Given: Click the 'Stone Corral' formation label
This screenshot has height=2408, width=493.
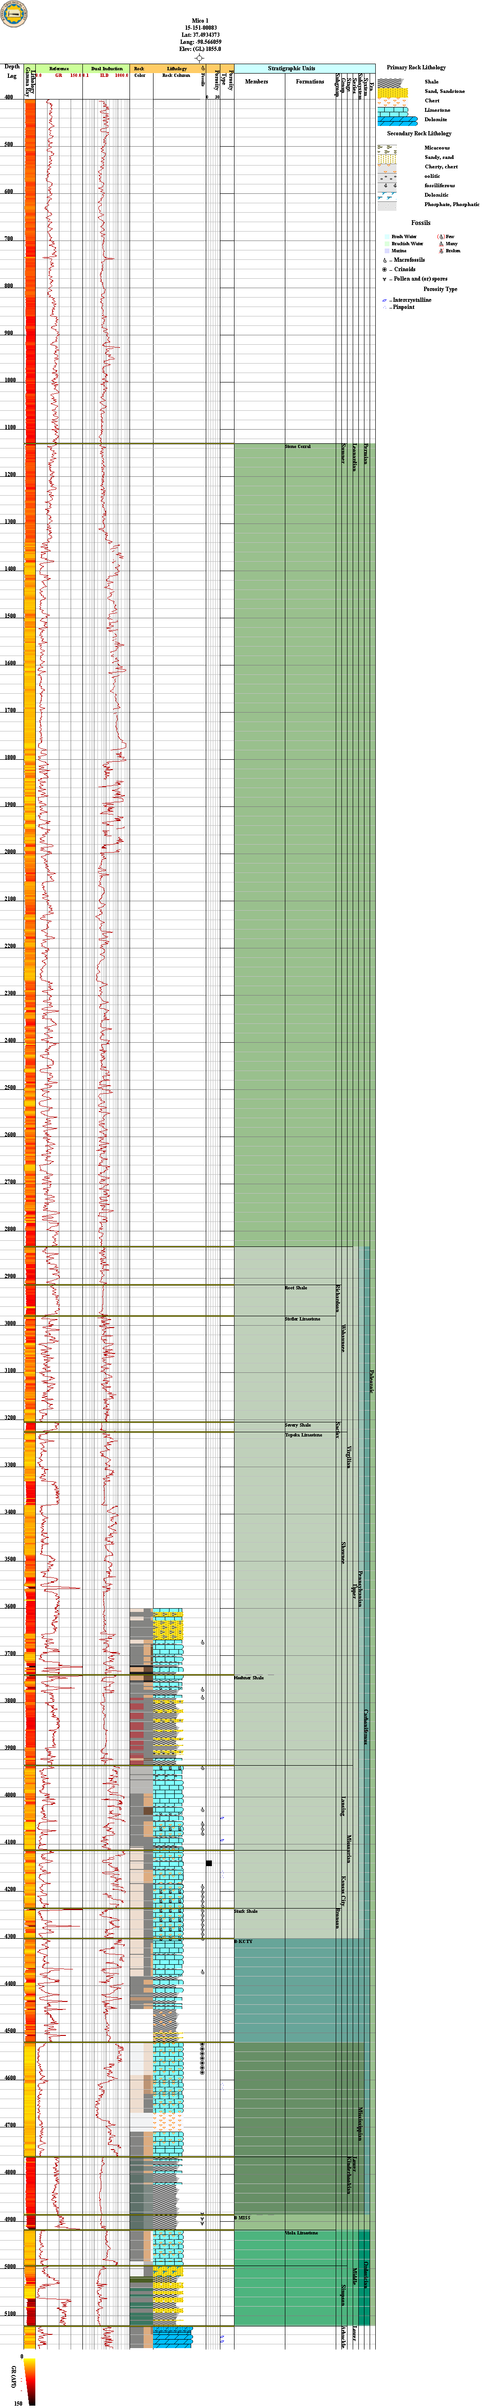Looking at the screenshot, I should click(x=298, y=447).
